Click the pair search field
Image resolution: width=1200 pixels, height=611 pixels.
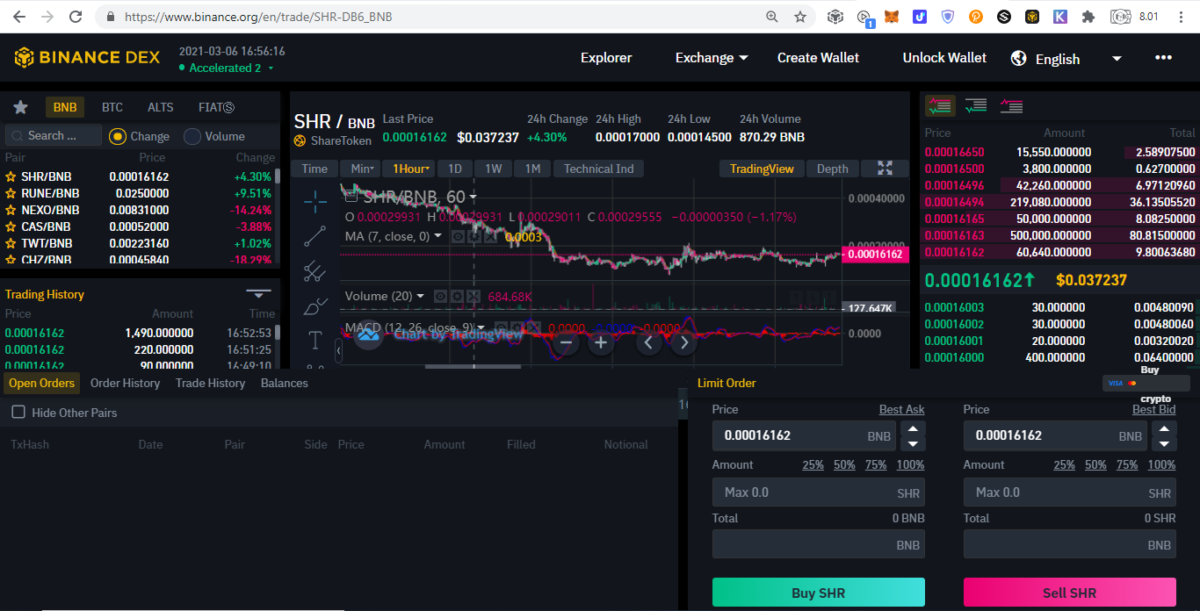click(54, 135)
